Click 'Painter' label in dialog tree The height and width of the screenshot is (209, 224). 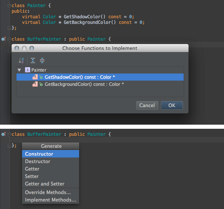point(39,70)
